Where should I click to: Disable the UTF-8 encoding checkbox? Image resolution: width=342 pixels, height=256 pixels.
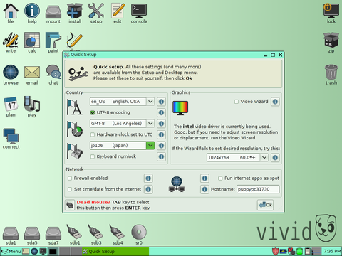pyautogui.click(x=93, y=112)
